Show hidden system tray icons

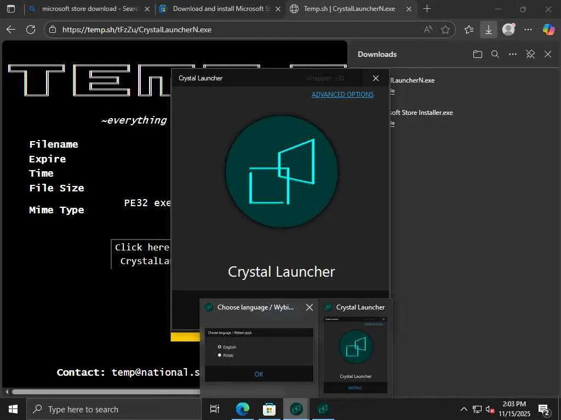[463, 409]
